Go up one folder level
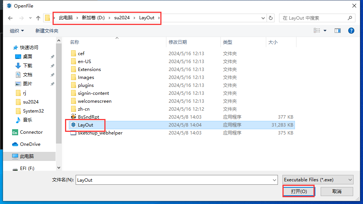 [38, 18]
